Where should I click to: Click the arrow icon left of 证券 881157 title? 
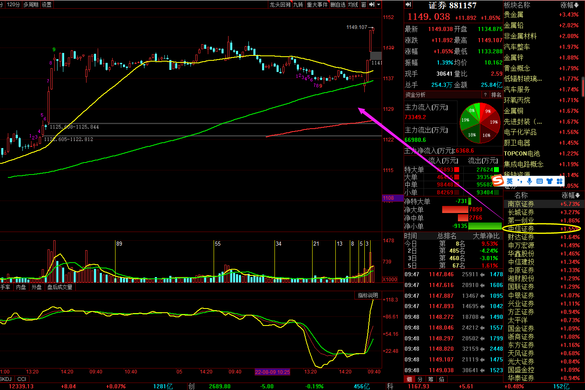click(x=408, y=5)
